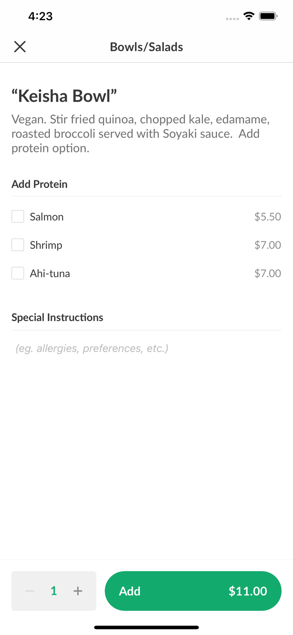Tap the Ahi-tuna label text
Viewport: 293px width, 635px height.
coord(50,273)
